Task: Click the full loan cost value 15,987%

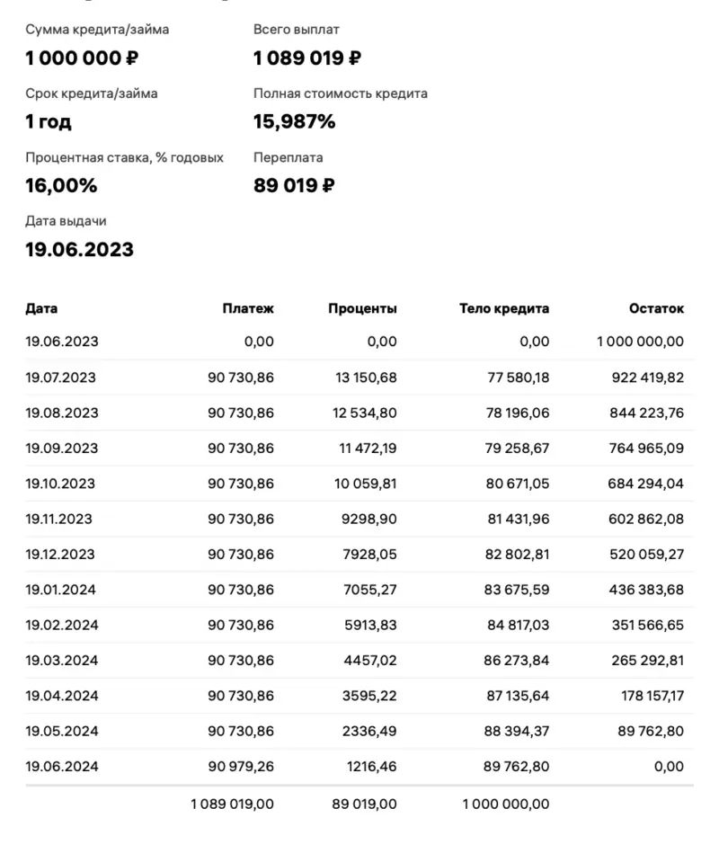Action: click(x=295, y=122)
